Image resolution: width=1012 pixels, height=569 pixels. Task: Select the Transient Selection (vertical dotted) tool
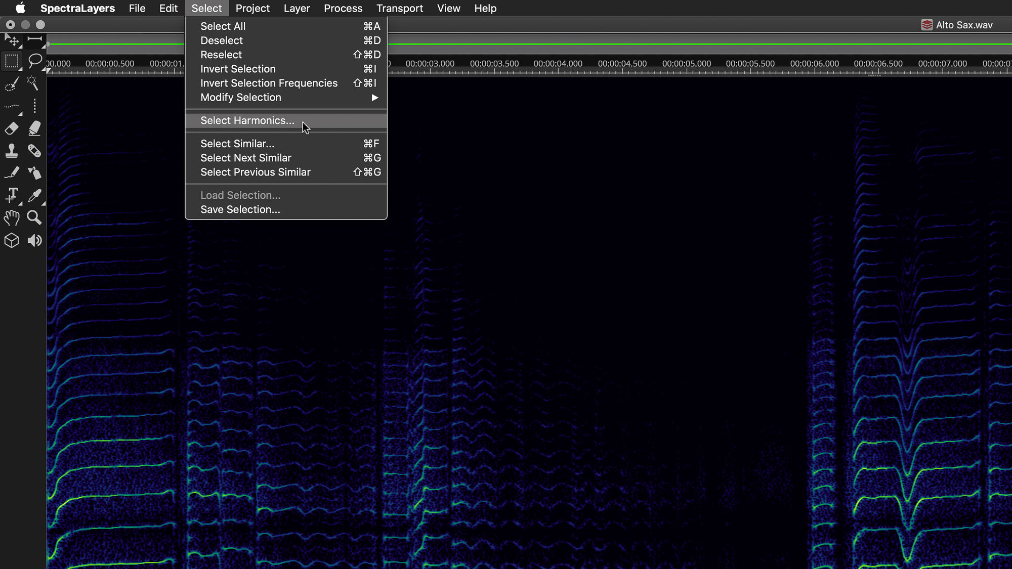point(34,106)
